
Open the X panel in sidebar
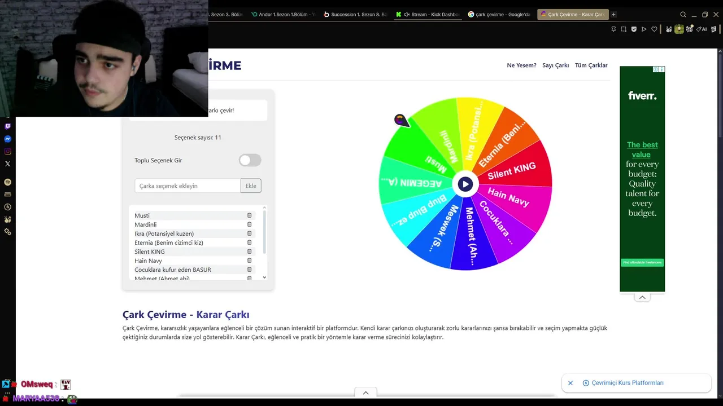coord(8,164)
